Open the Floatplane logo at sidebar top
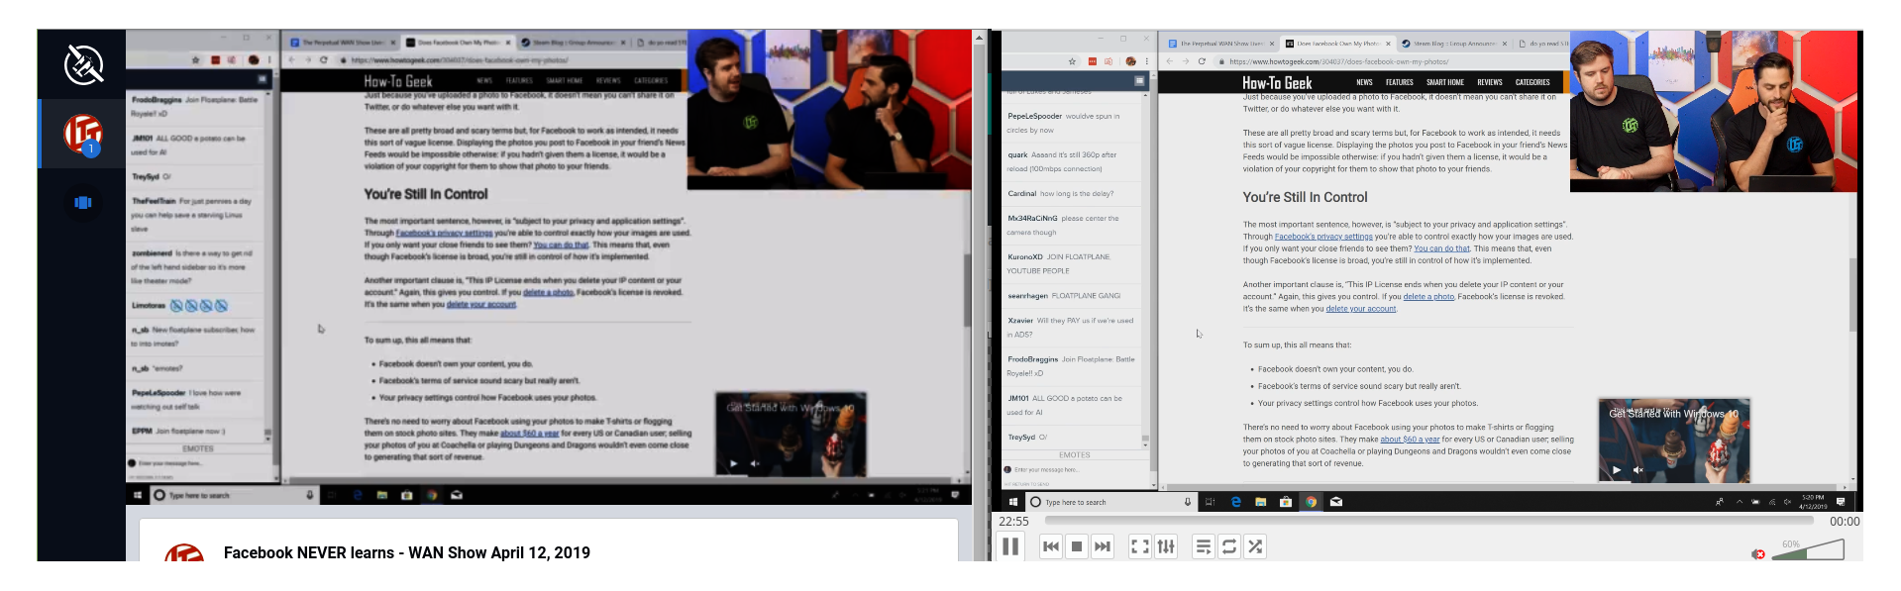Image resolution: width=1901 pixels, height=591 pixels. coord(83,64)
